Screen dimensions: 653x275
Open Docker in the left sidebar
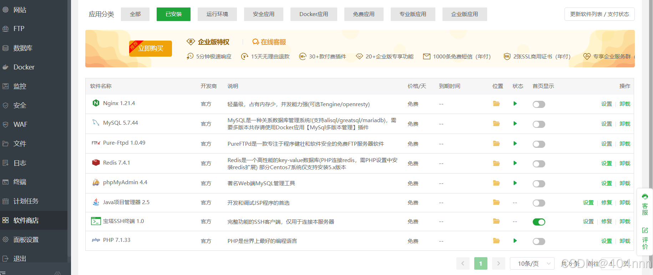tap(34, 67)
